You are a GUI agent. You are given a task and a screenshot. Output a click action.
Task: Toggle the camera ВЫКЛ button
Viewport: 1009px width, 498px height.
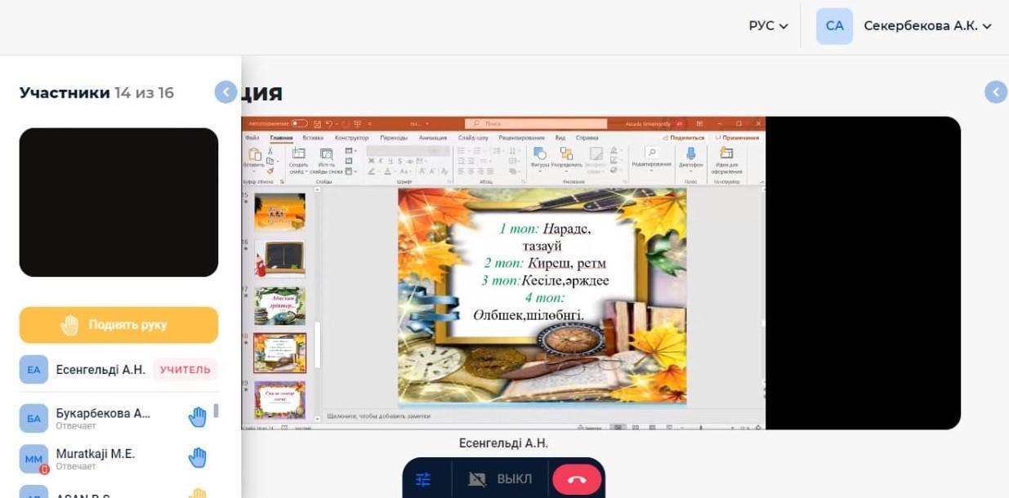(x=500, y=479)
